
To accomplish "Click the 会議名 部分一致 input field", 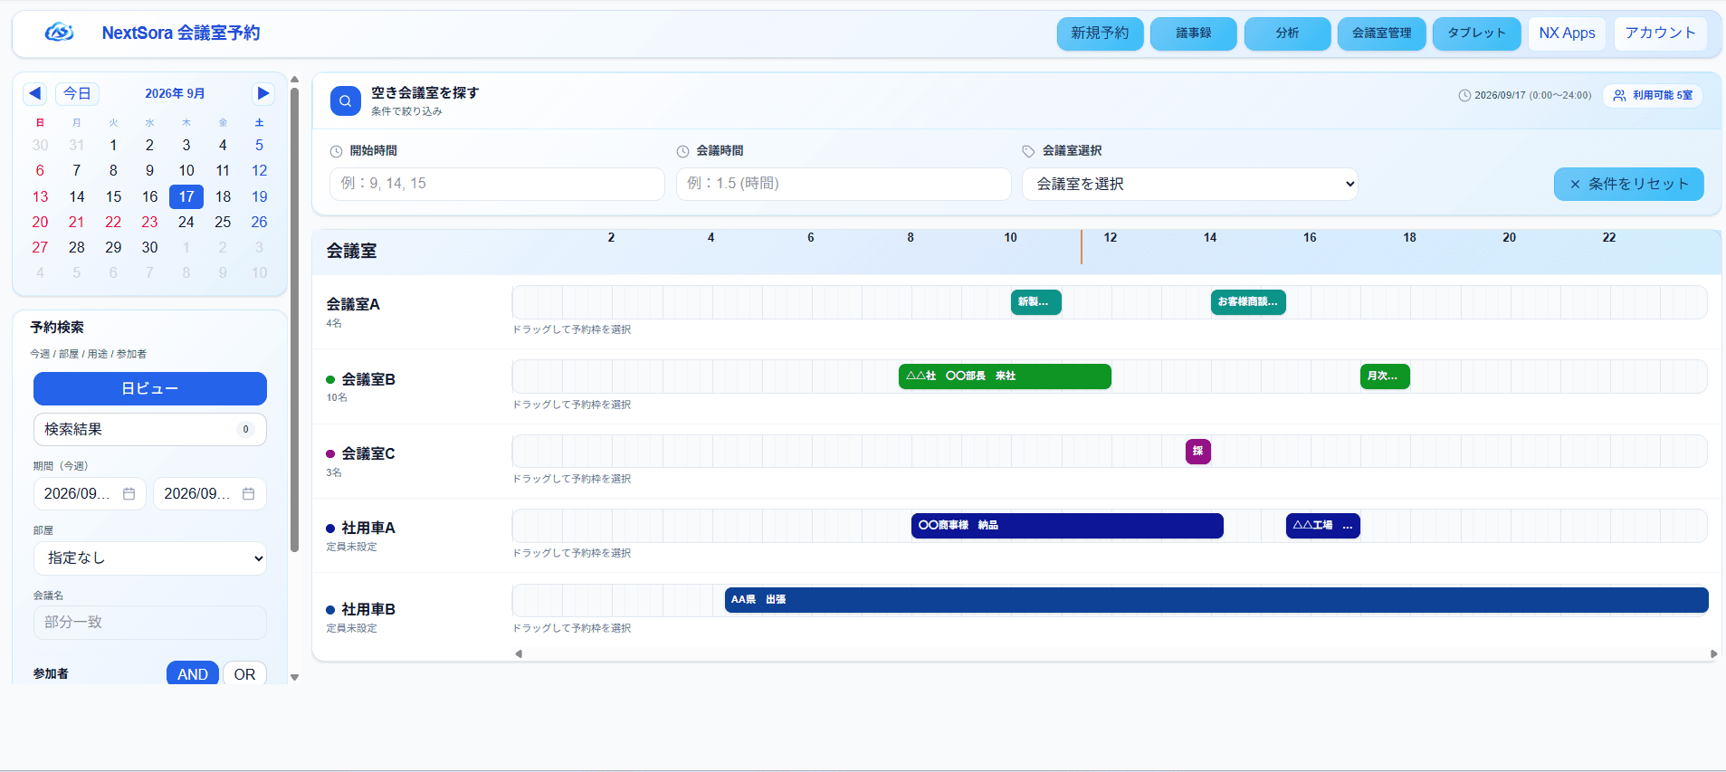I will coord(150,623).
